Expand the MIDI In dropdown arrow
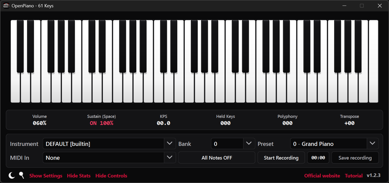 click(x=170, y=158)
